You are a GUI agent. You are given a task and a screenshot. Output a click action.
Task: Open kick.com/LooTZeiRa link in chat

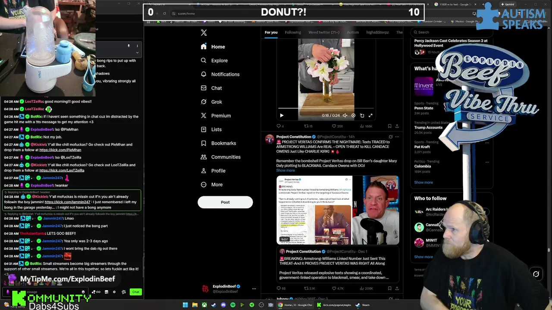tap(62, 170)
